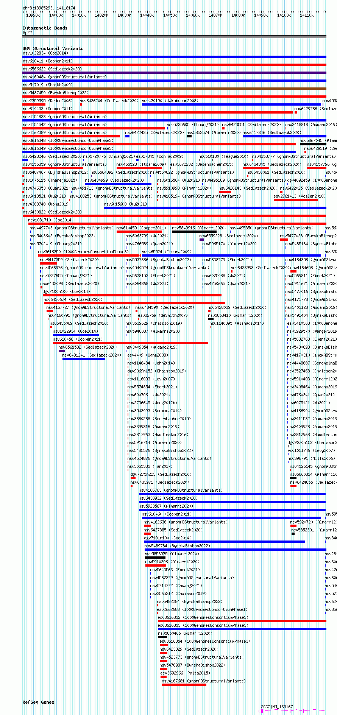Click esv3672232 (Besenbacher2015) label
This screenshot has height=715, width=337.
[202, 164]
